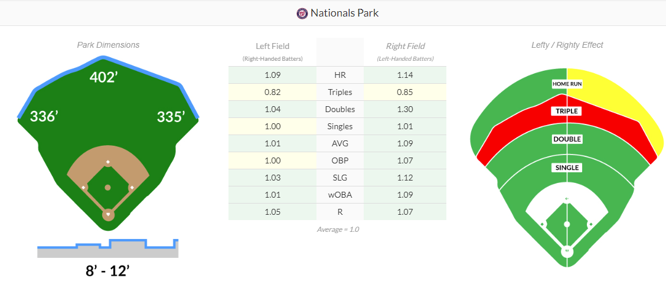The width and height of the screenshot is (666, 295).
Task: Click the SINGLE zone label
Action: pos(567,168)
